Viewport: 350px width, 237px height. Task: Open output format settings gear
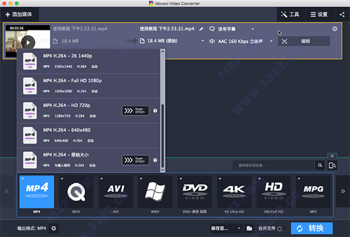54,228
